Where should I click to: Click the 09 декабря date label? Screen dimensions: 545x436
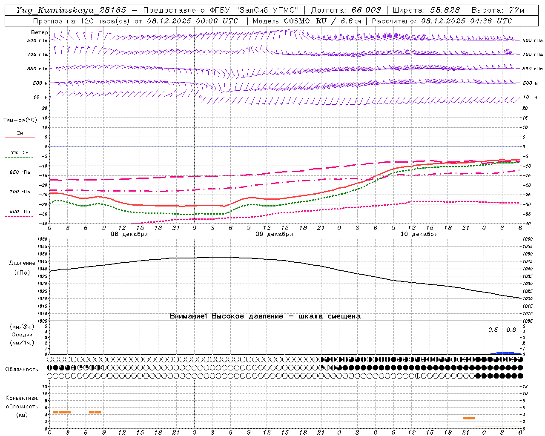(x=274, y=234)
